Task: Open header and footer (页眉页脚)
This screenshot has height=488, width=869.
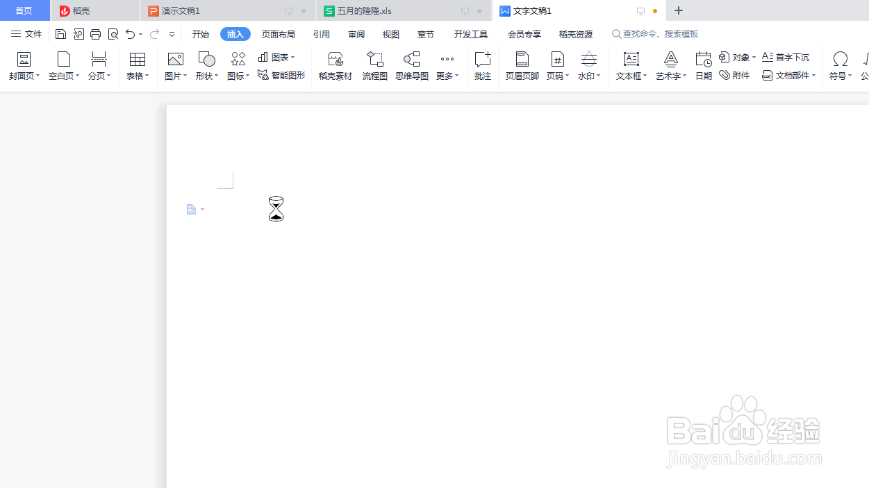Action: [x=522, y=66]
